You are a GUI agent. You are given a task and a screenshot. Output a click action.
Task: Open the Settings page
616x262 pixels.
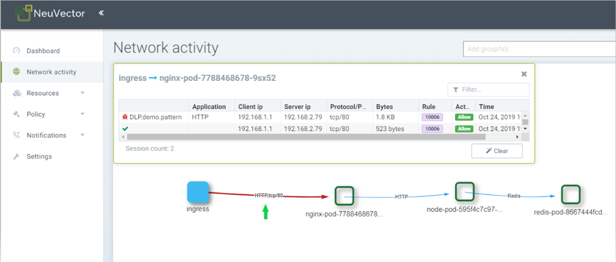pos(39,157)
